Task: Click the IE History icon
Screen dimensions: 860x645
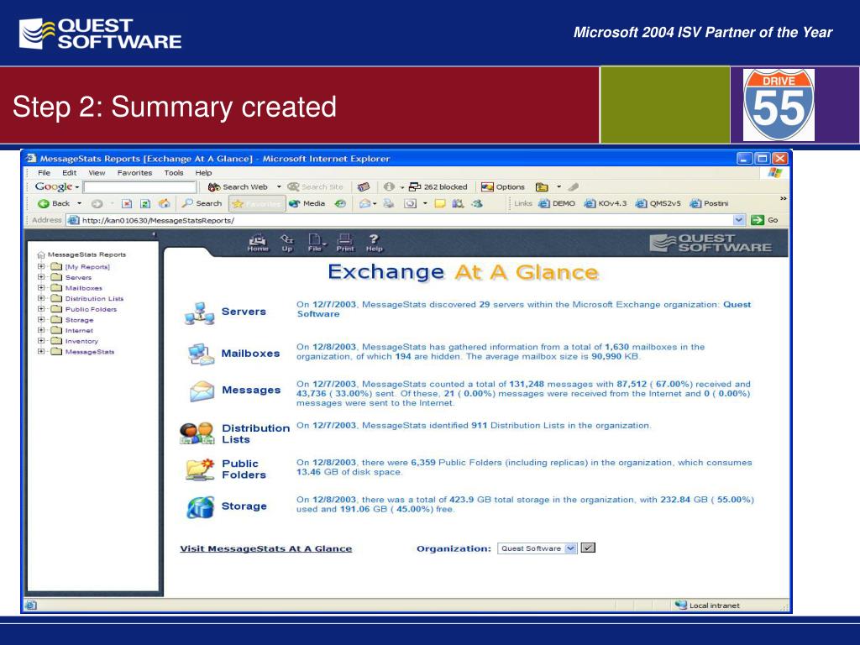Action: click(340, 203)
